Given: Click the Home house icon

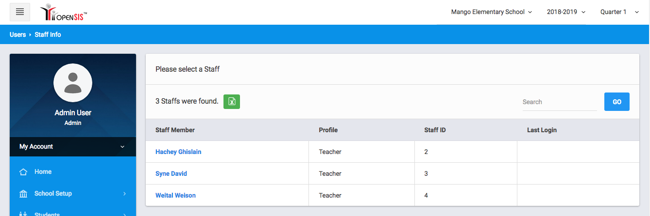Looking at the screenshot, I should click(x=23, y=172).
